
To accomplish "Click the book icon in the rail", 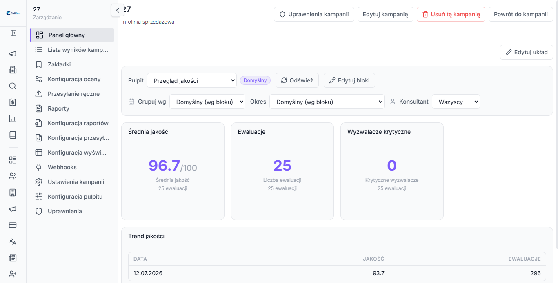I will 13,135.
